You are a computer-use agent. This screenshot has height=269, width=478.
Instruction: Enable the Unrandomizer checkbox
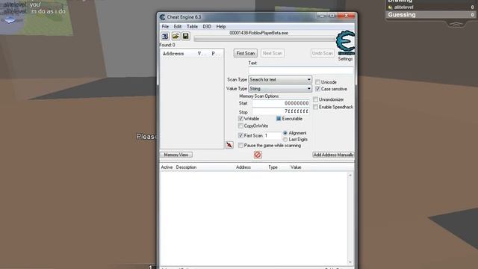coord(316,99)
